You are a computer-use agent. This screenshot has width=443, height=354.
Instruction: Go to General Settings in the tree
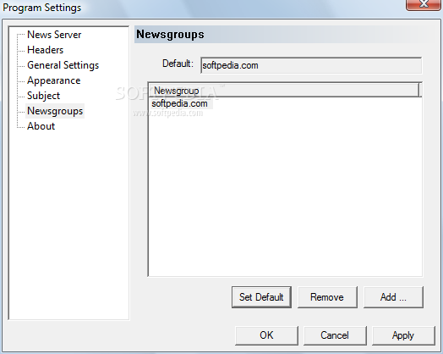(x=63, y=65)
